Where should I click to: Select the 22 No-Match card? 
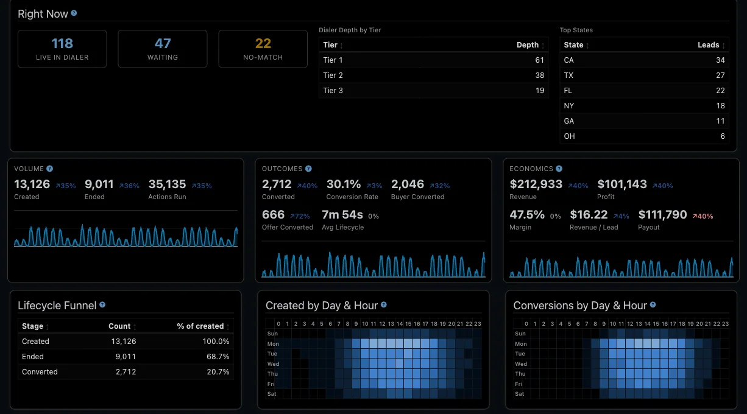(263, 49)
